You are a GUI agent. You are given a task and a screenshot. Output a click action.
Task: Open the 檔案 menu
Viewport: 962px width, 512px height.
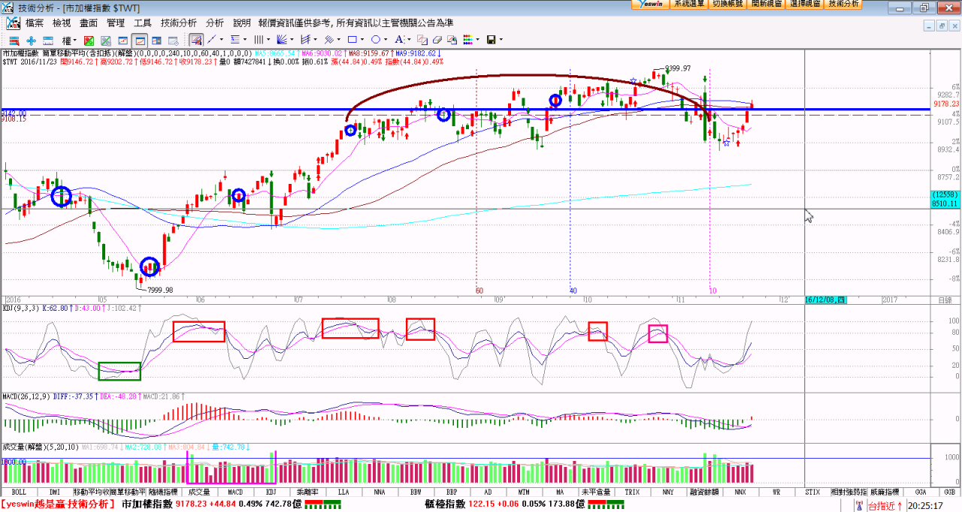[x=35, y=23]
